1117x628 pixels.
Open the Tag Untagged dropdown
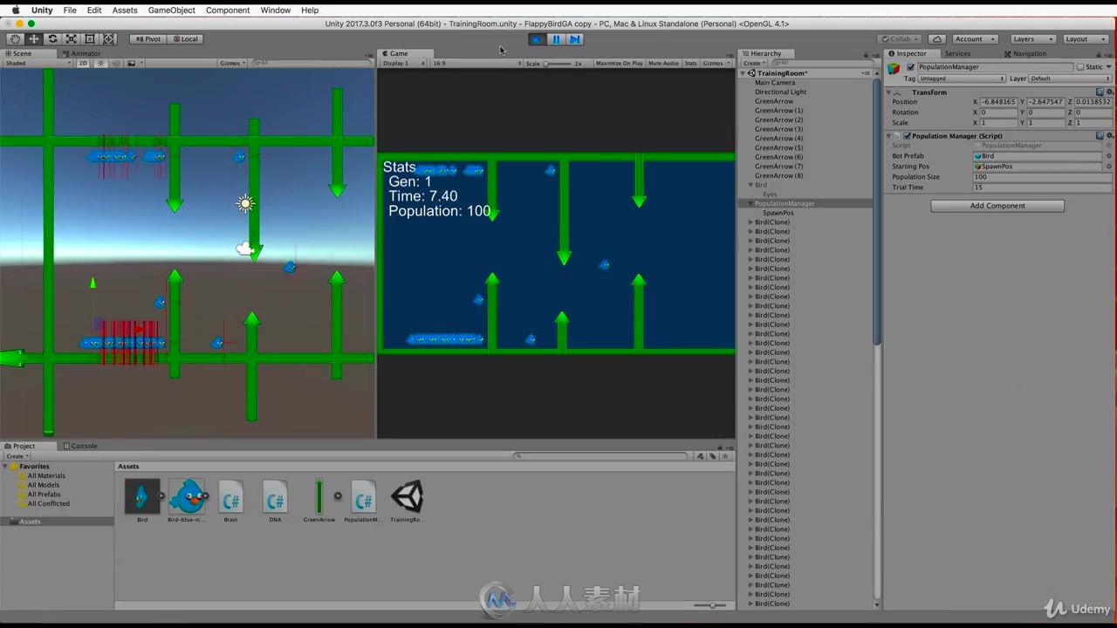click(962, 78)
